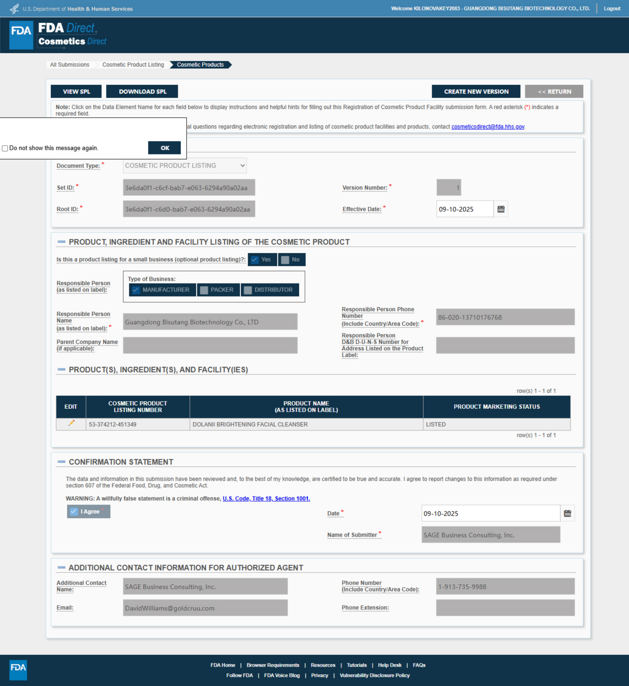Open the confirmation Date calendar icon
This screenshot has width=629, height=686.
pyautogui.click(x=567, y=513)
